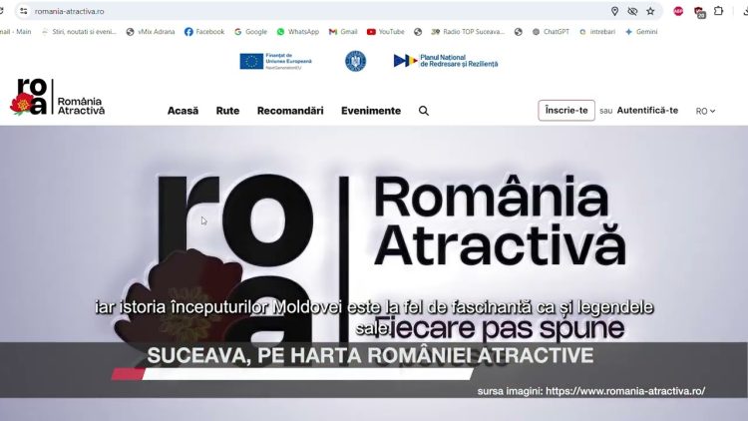
Task: Open the YouTube bookmark
Action: click(385, 32)
